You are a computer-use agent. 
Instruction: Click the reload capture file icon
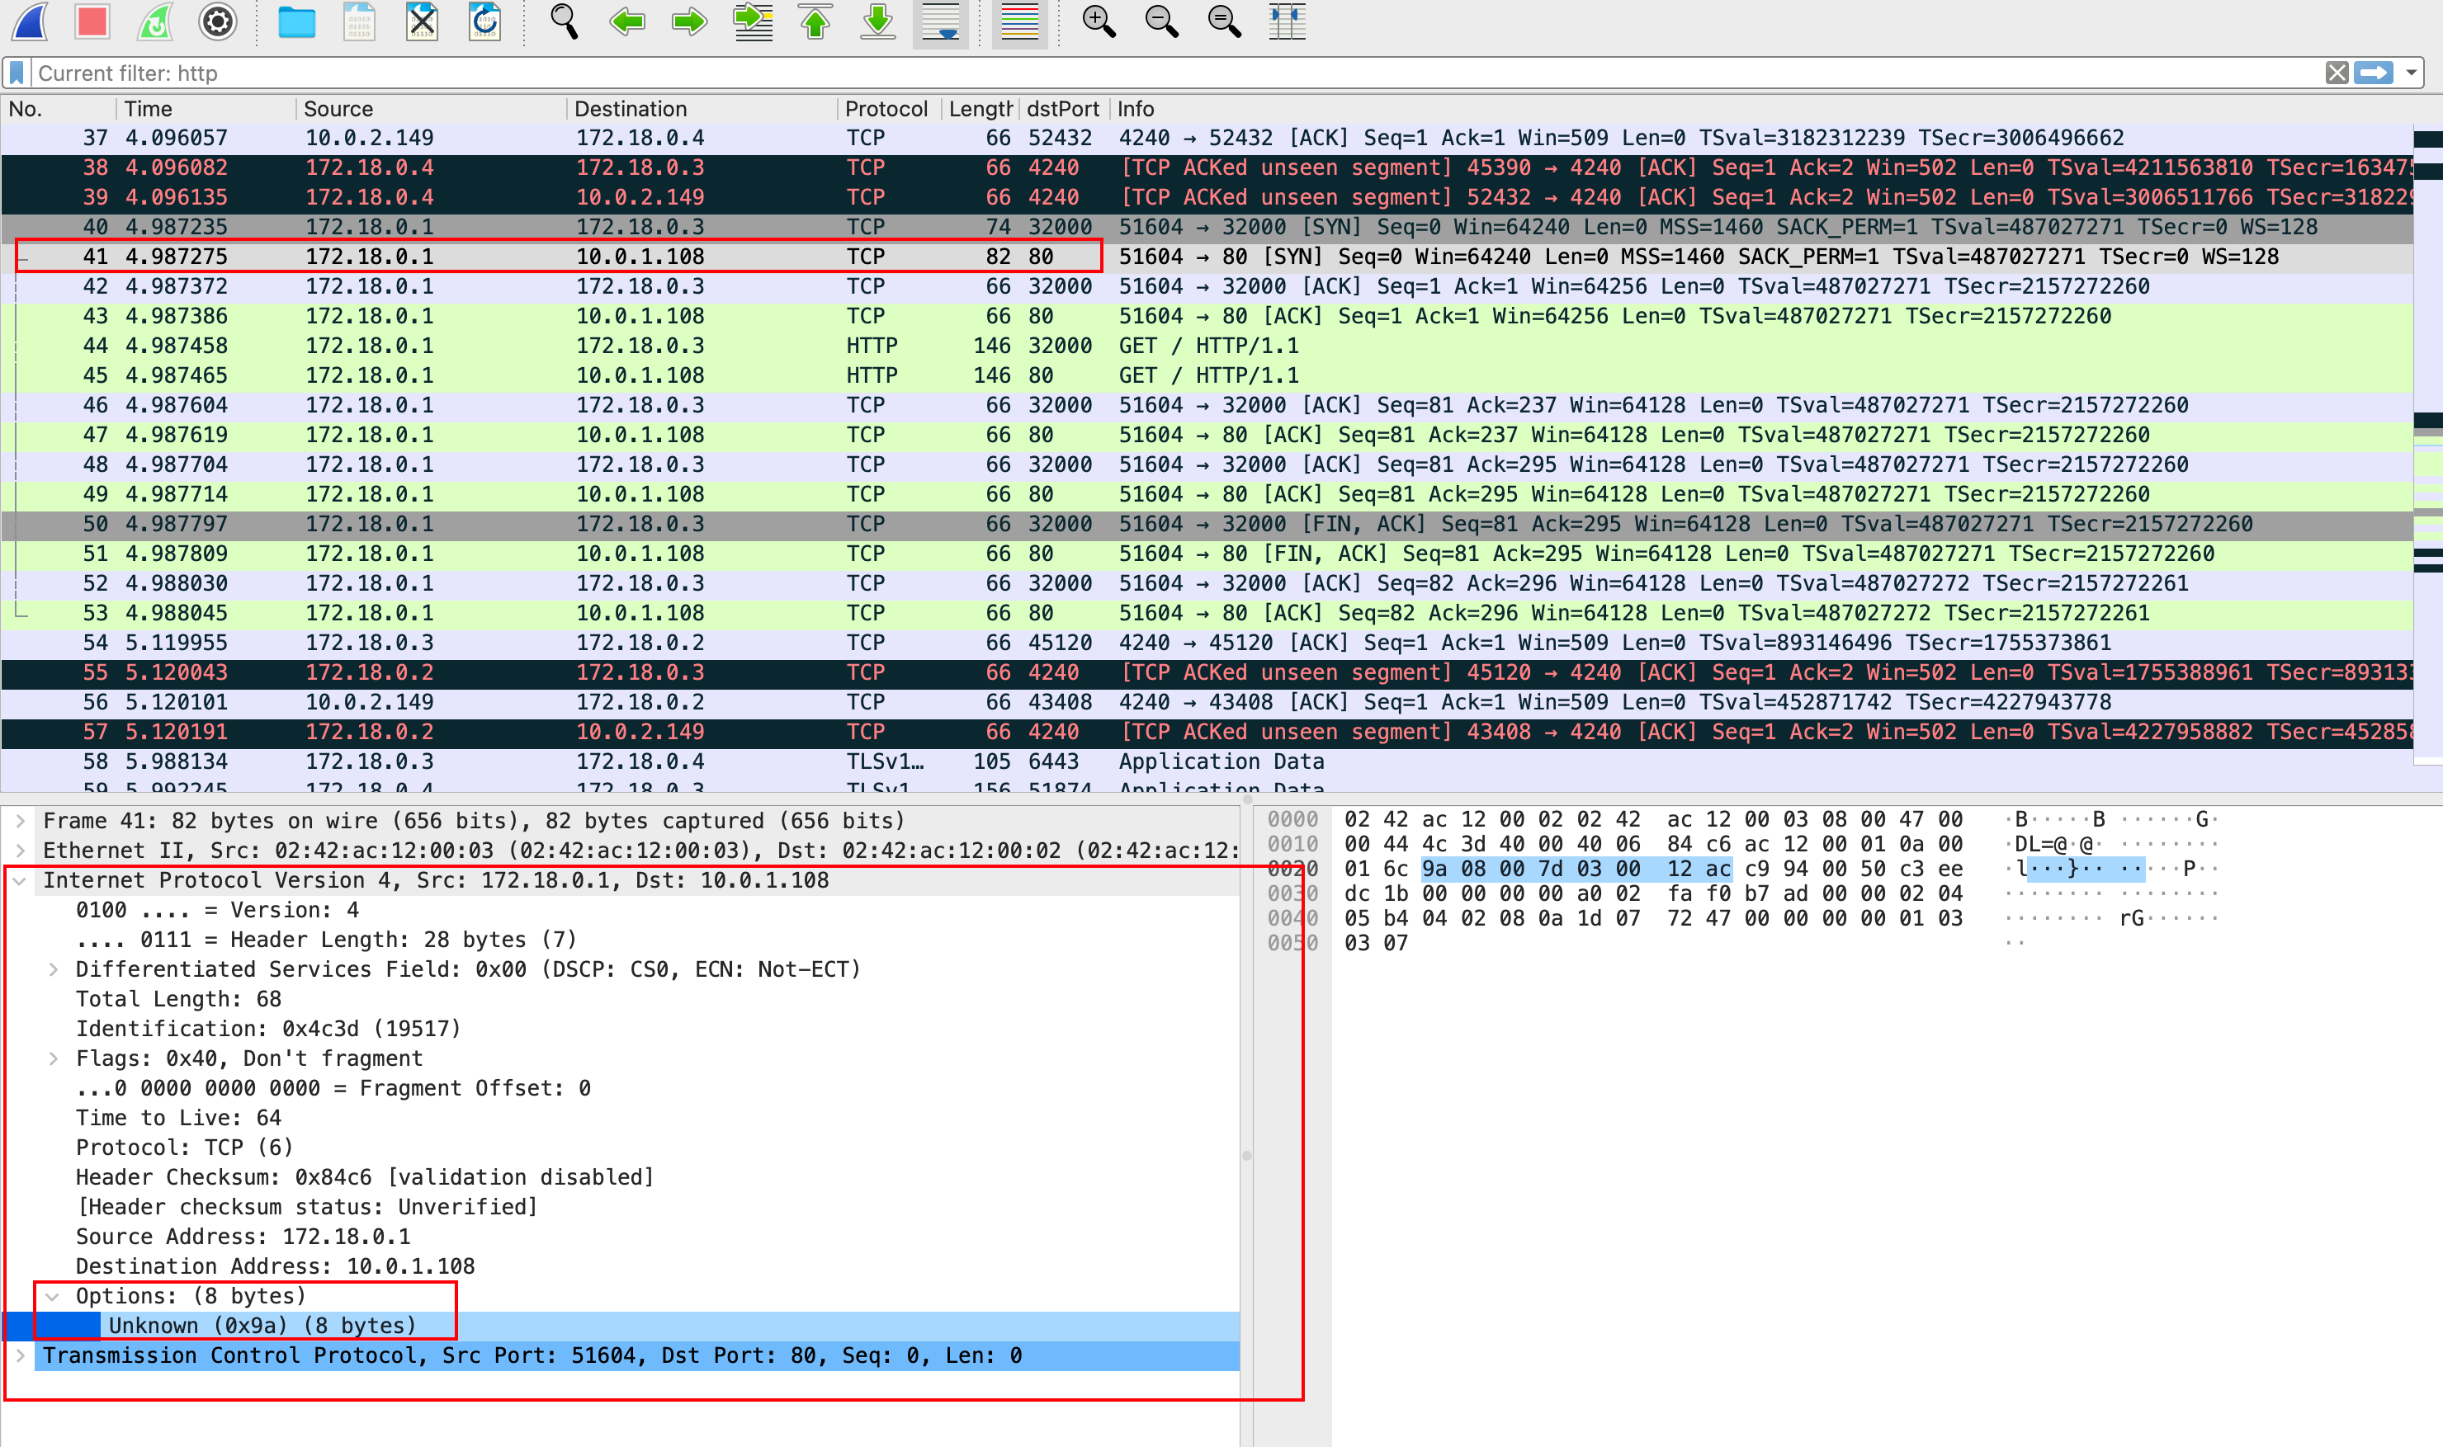click(x=484, y=21)
